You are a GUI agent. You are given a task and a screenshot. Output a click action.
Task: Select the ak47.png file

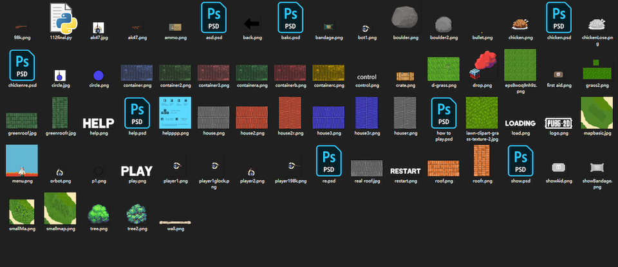(x=136, y=28)
